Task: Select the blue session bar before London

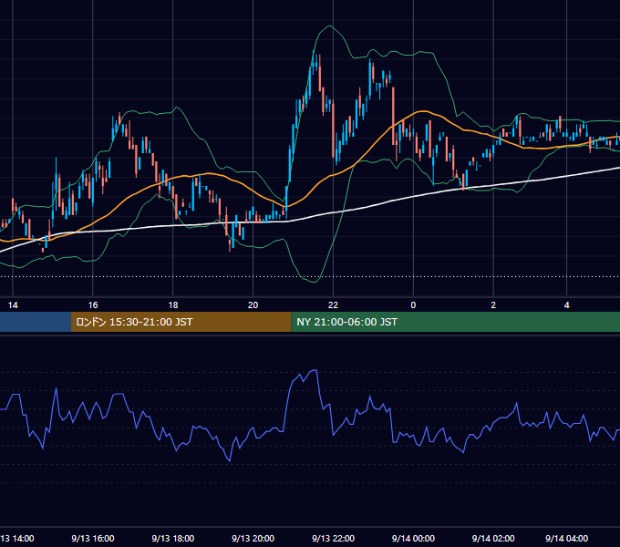Action: [x=36, y=322]
